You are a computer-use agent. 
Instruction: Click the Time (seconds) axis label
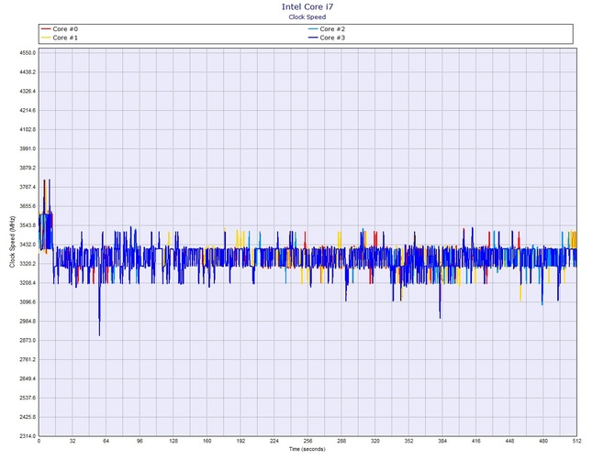[307, 449]
